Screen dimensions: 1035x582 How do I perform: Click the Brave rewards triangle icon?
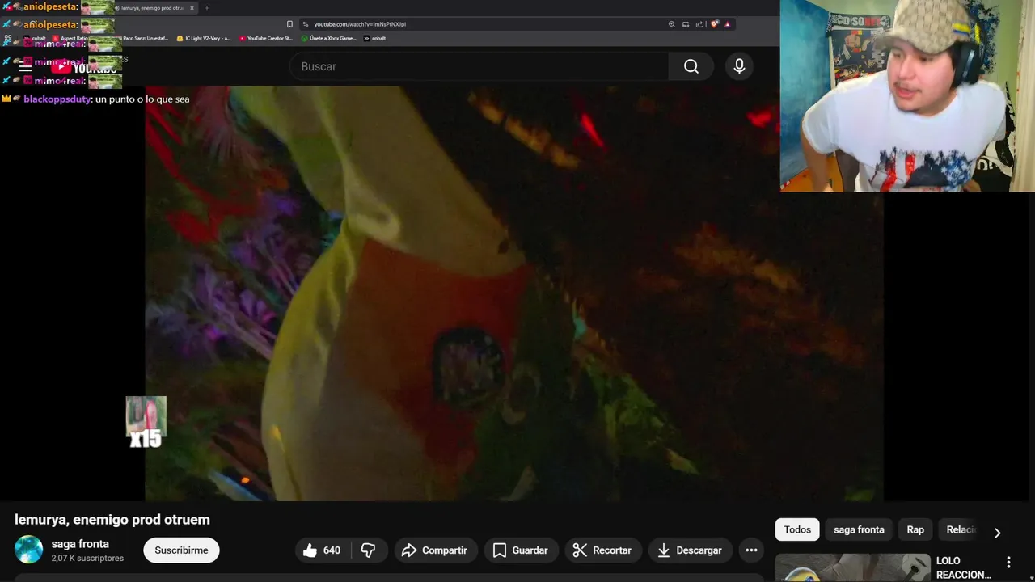pos(727,24)
